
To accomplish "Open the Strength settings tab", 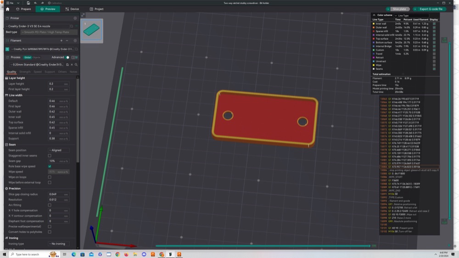I will 25,72.
